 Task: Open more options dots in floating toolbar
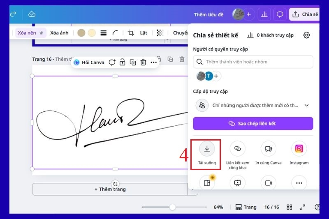tap(153, 62)
